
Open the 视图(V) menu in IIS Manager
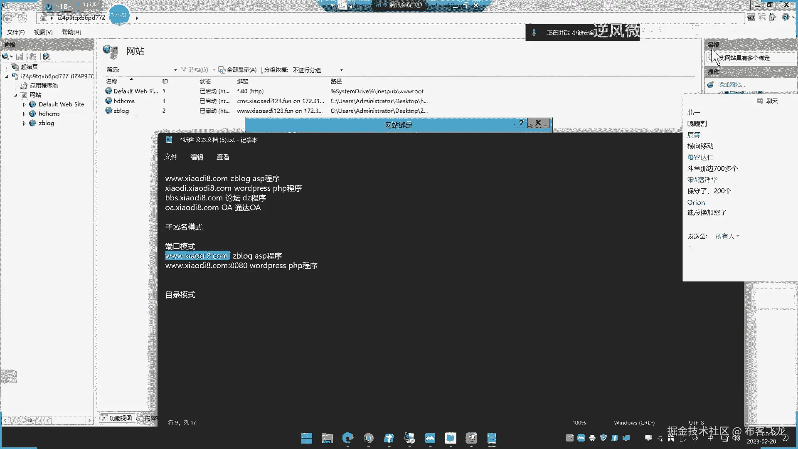(43, 32)
